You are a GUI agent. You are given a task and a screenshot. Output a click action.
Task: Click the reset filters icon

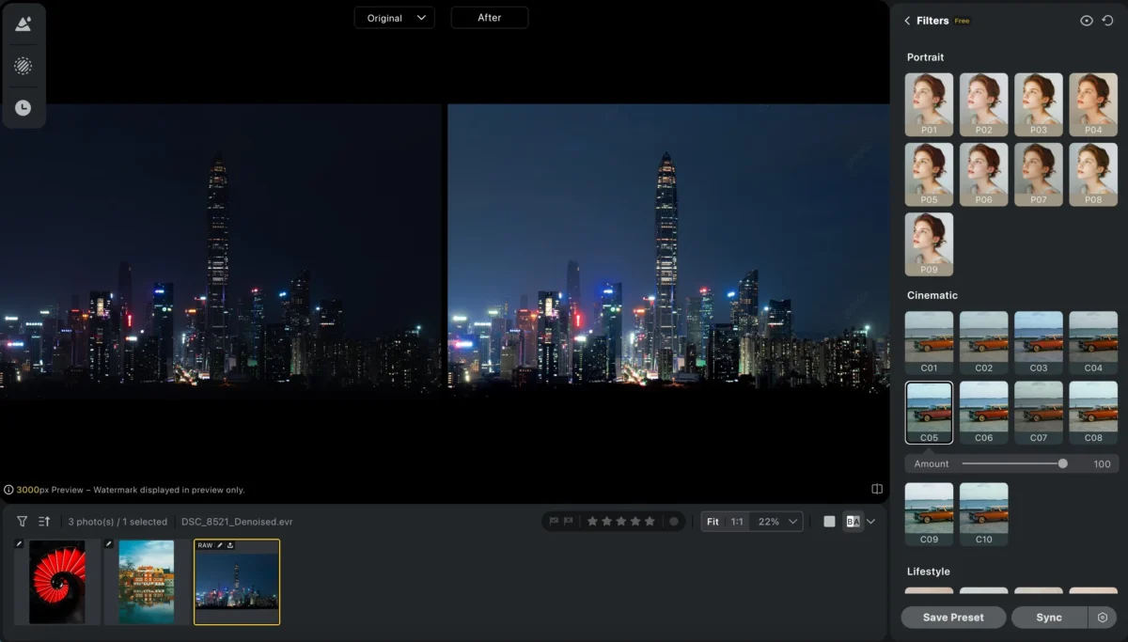point(1108,21)
